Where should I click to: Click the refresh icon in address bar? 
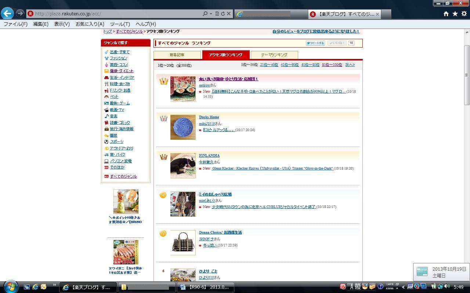pyautogui.click(x=223, y=14)
